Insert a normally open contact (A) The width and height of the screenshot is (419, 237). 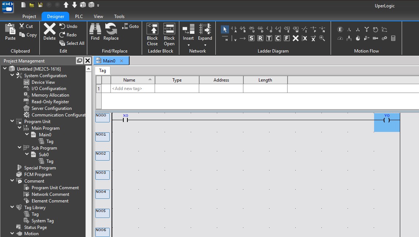click(233, 29)
